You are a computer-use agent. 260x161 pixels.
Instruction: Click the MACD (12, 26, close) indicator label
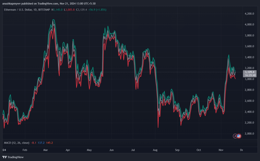(16, 142)
